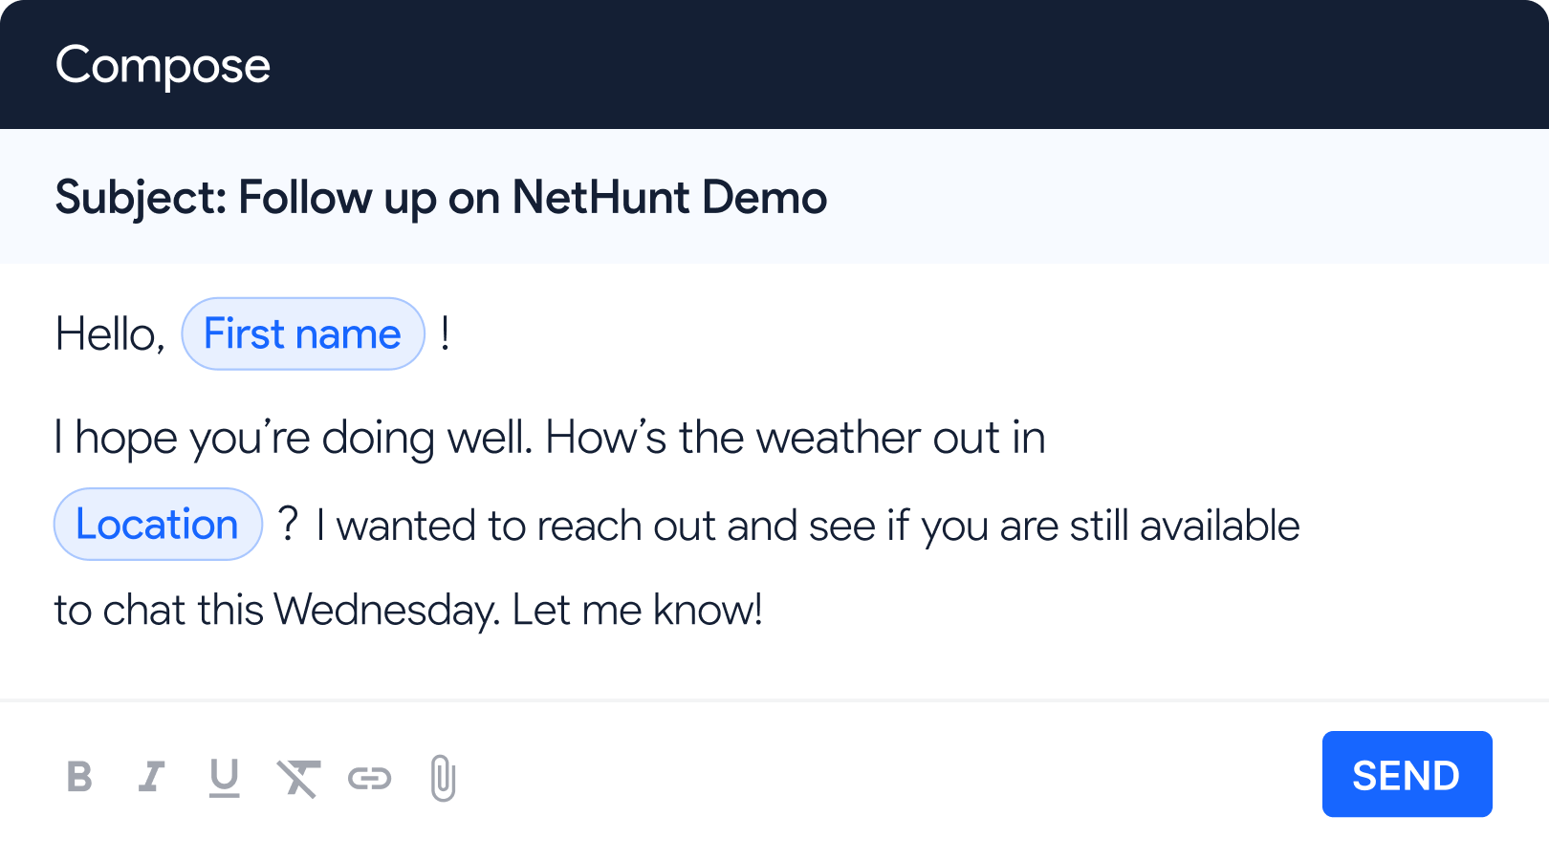Click the SEND button

tap(1407, 774)
